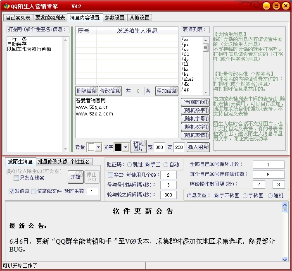Click the 高 height field showing 220
The image size is (292, 271).
(x=179, y=147)
